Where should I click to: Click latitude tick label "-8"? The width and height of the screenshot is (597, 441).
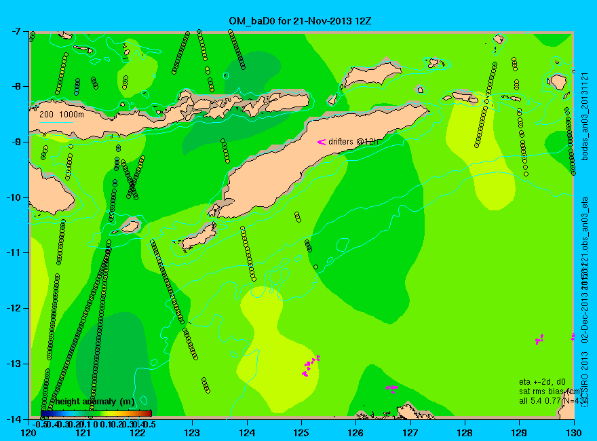(x=16, y=86)
